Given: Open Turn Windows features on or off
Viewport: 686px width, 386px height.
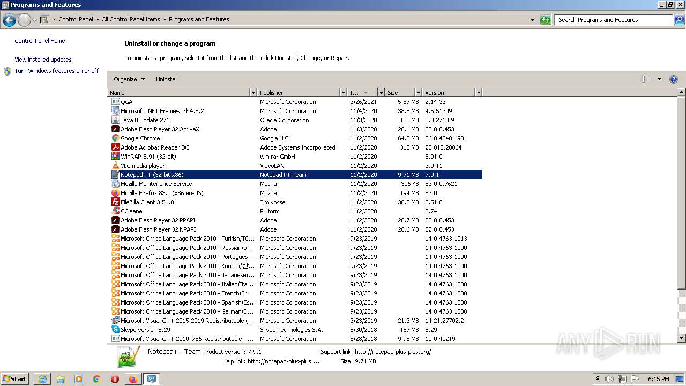Looking at the screenshot, I should pyautogui.click(x=57, y=71).
